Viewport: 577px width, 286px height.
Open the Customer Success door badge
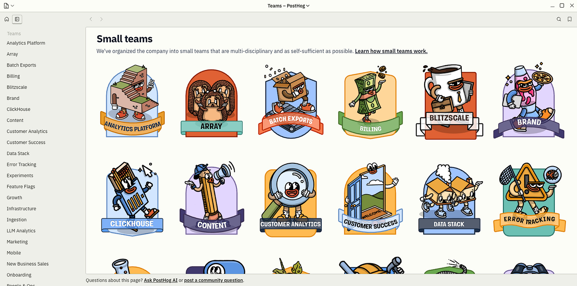click(371, 199)
